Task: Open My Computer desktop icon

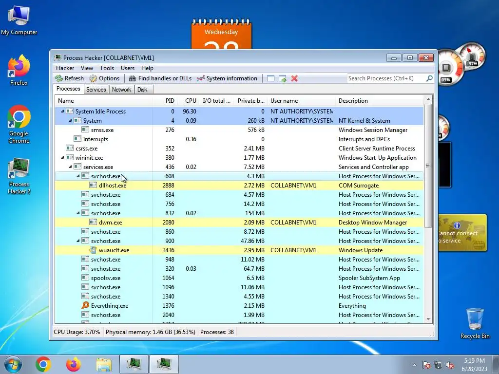Action: (19, 20)
